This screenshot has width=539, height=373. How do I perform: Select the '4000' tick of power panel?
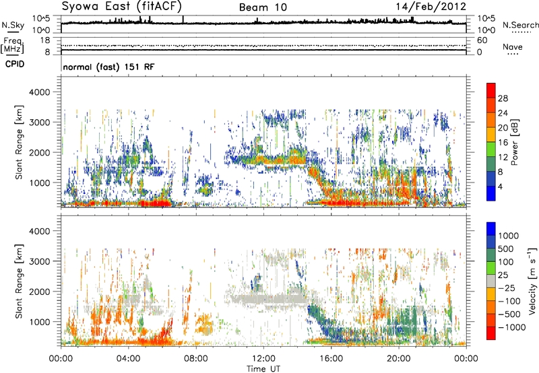click(39, 92)
